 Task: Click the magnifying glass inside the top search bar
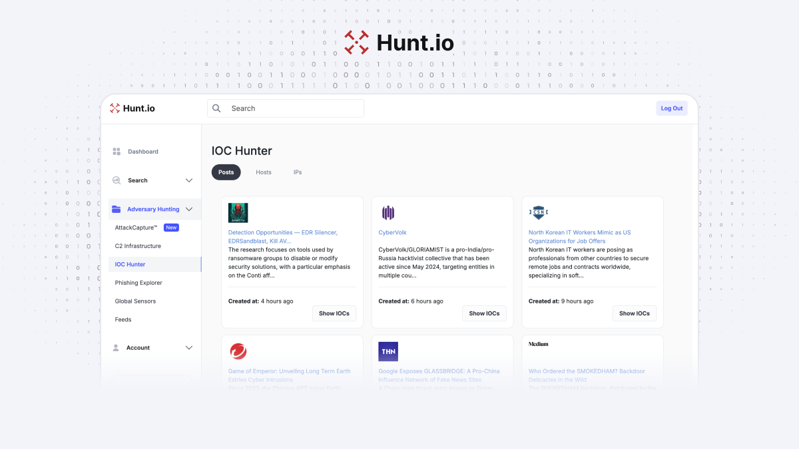click(x=216, y=108)
